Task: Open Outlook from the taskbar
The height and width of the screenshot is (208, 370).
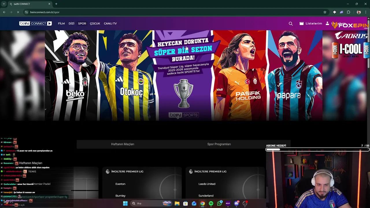Action: click(x=194, y=203)
